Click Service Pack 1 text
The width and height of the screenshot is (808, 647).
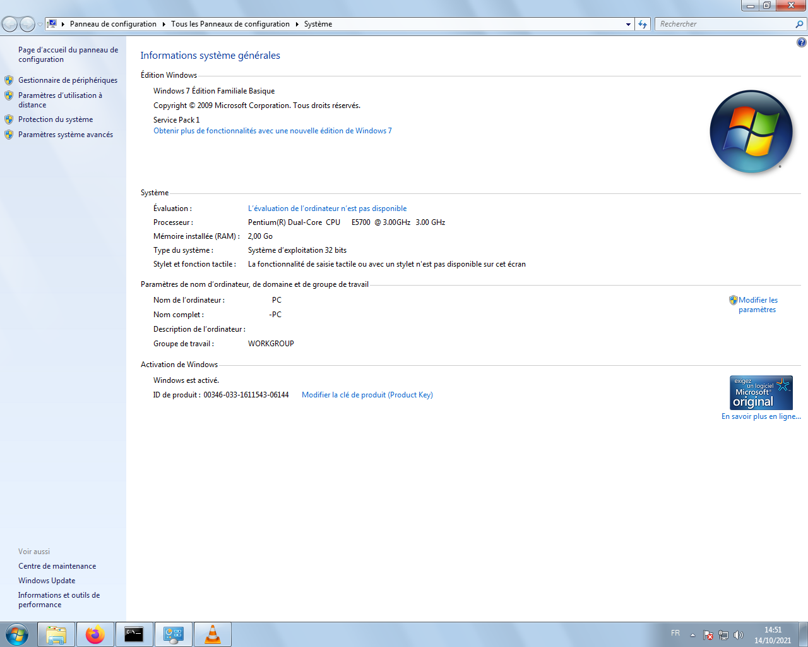point(177,120)
